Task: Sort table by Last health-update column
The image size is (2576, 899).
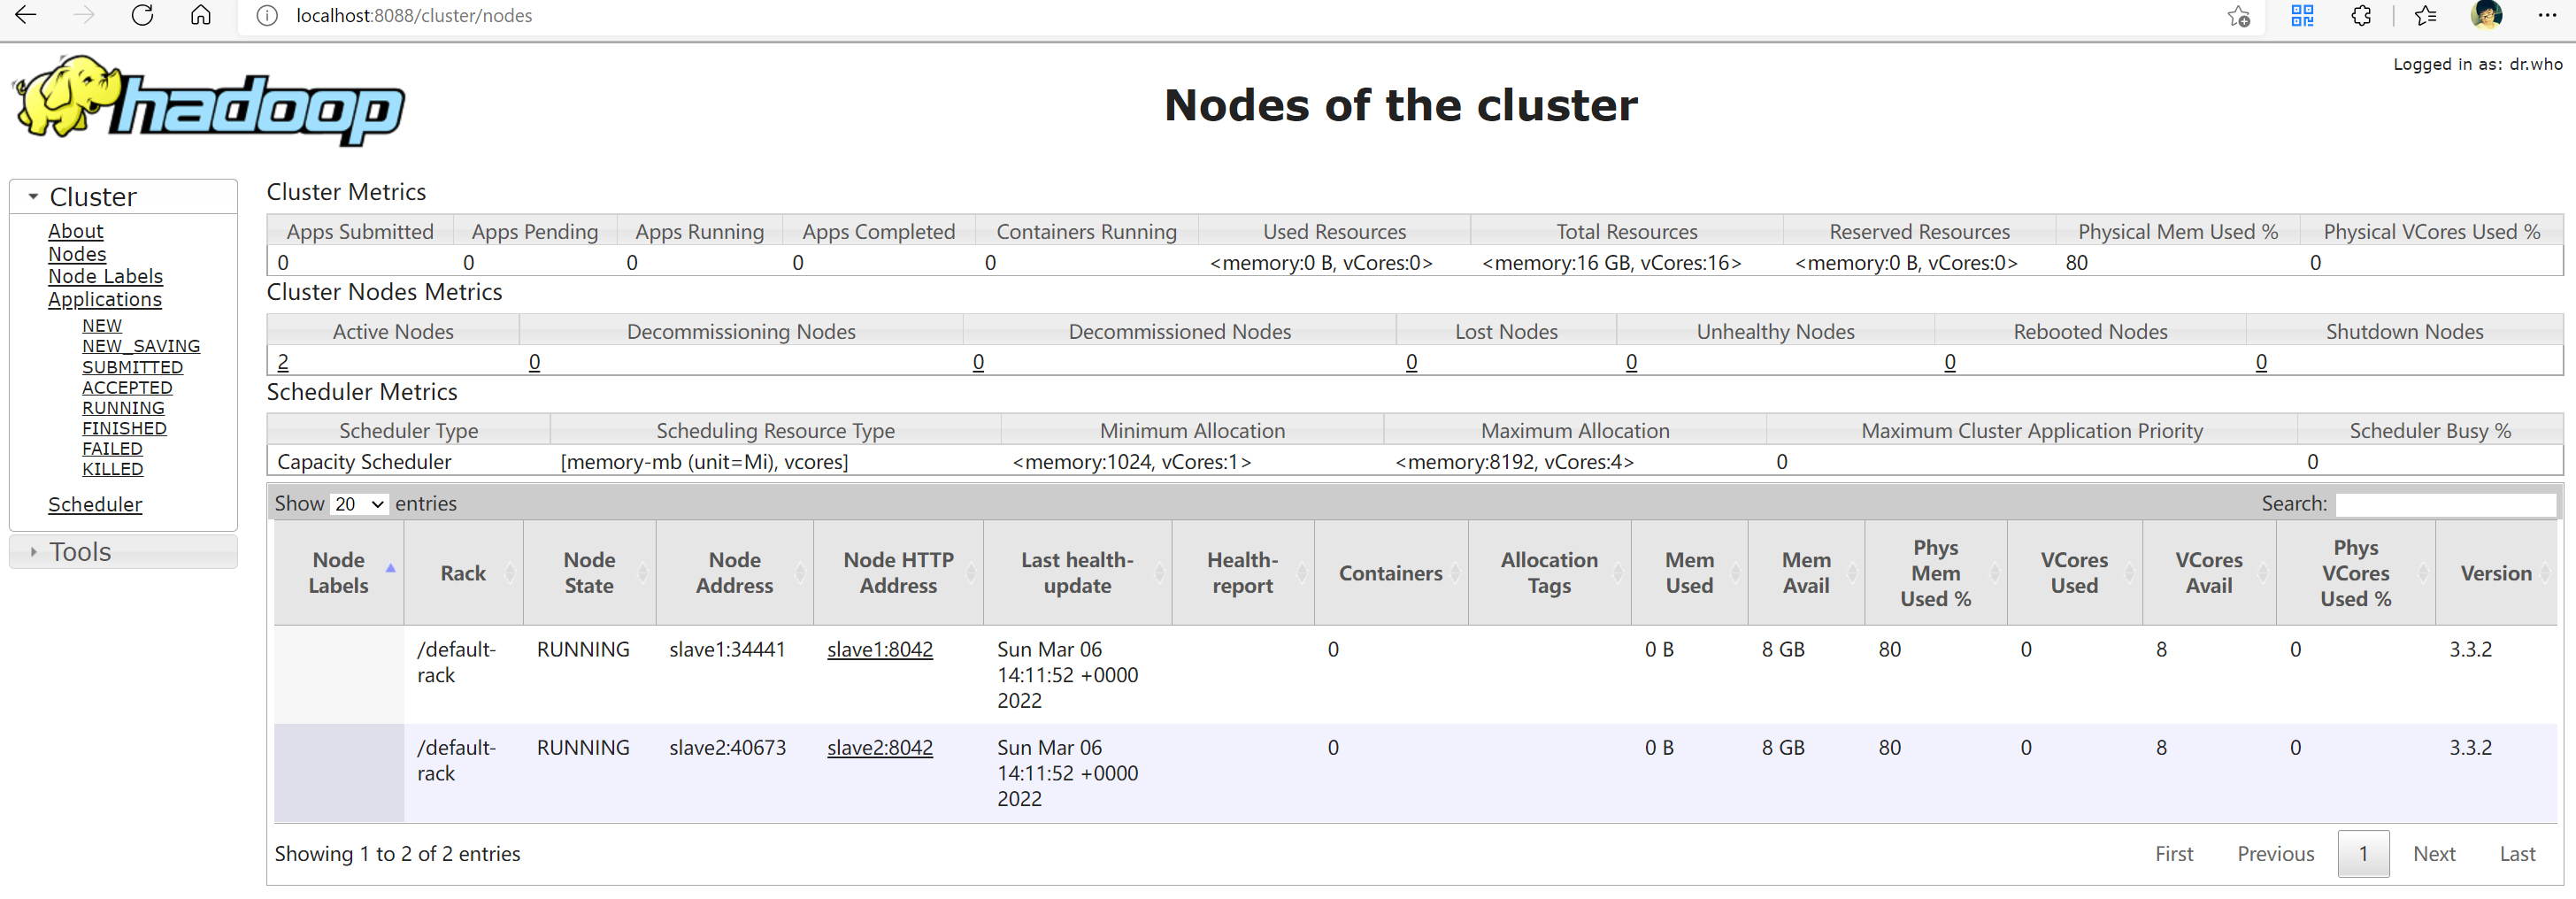Action: point(1077,573)
